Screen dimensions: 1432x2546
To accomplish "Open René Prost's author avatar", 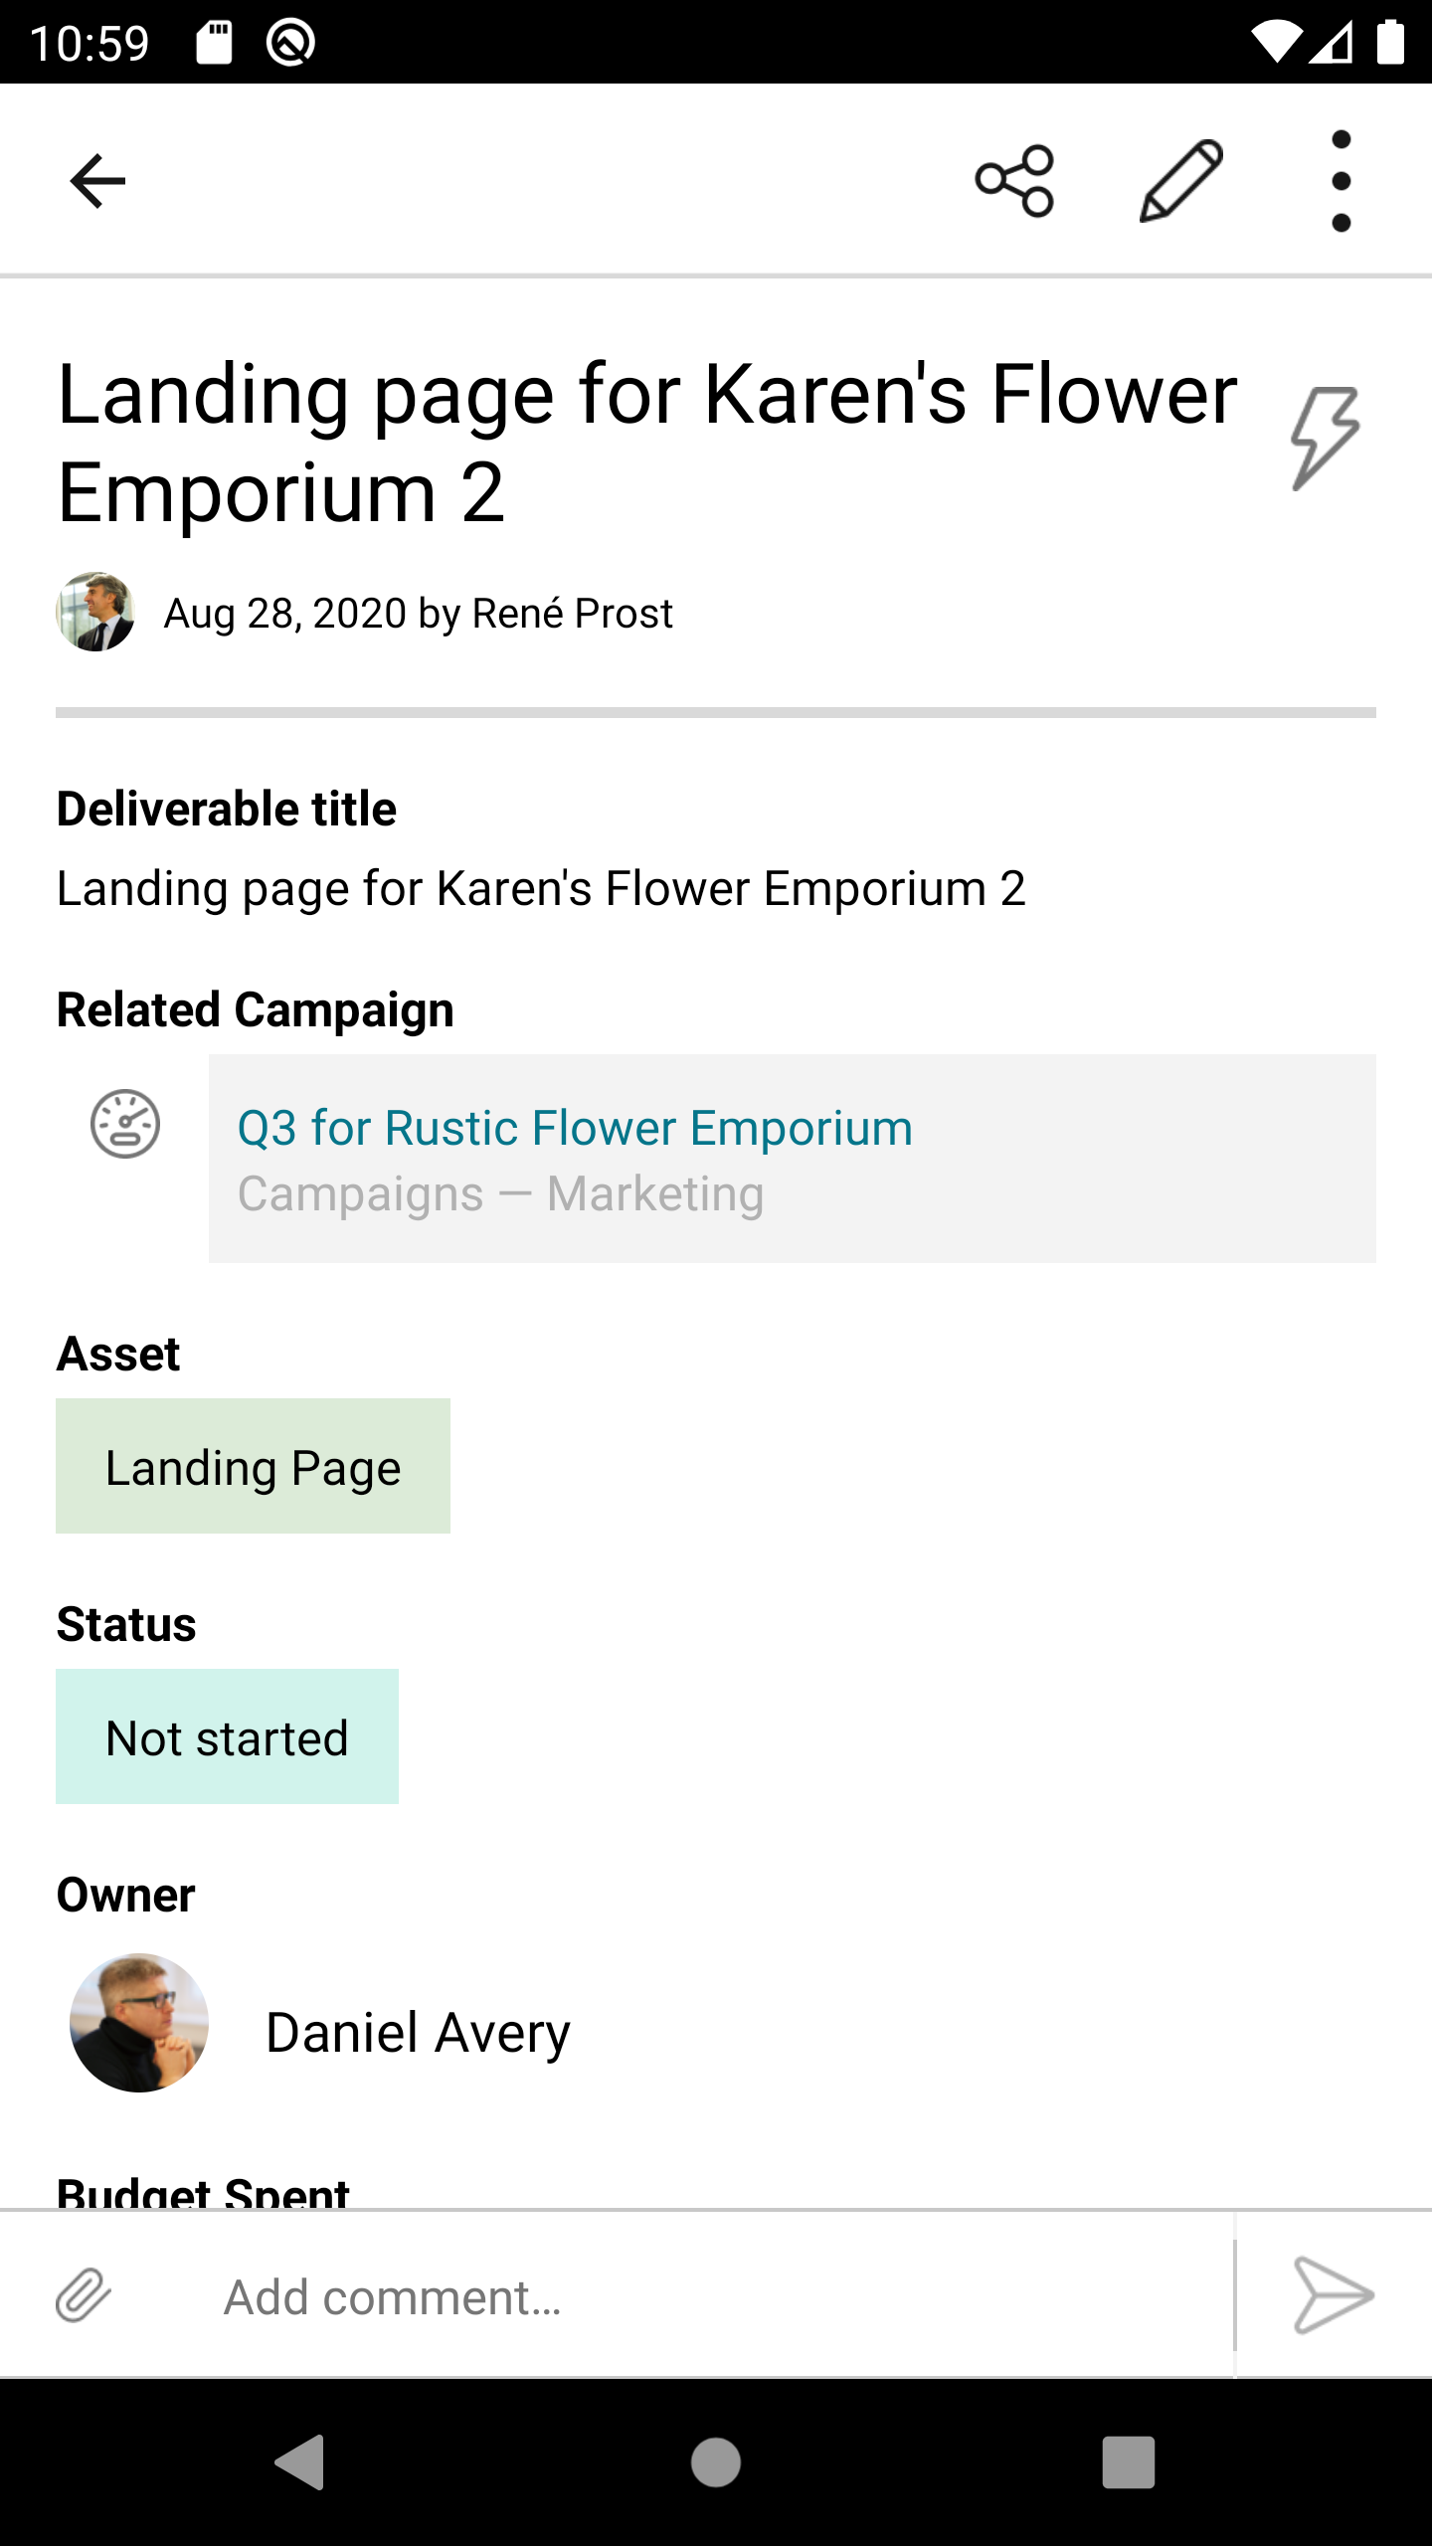I will tap(95, 612).
